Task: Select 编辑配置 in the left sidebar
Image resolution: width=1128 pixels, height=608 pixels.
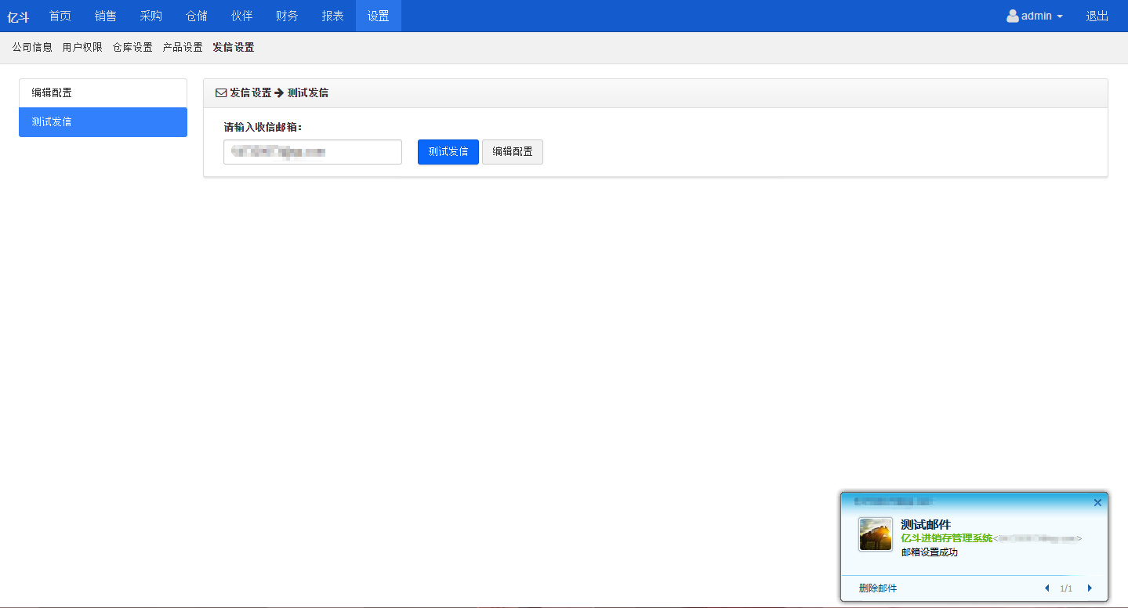Action: pos(103,93)
